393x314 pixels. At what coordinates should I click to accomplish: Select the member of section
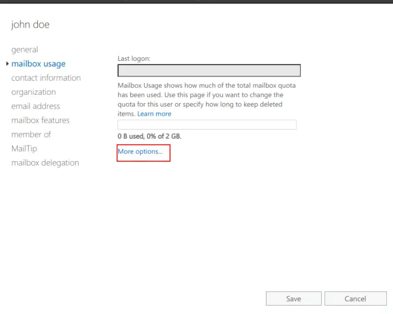point(31,134)
